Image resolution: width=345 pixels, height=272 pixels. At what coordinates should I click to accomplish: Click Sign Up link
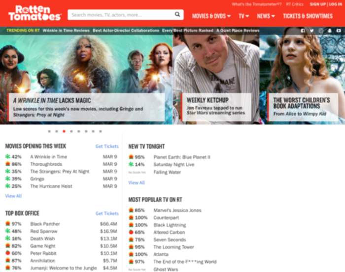[x=318, y=4]
